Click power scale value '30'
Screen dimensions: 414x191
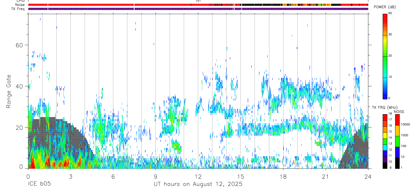(x=390, y=35)
